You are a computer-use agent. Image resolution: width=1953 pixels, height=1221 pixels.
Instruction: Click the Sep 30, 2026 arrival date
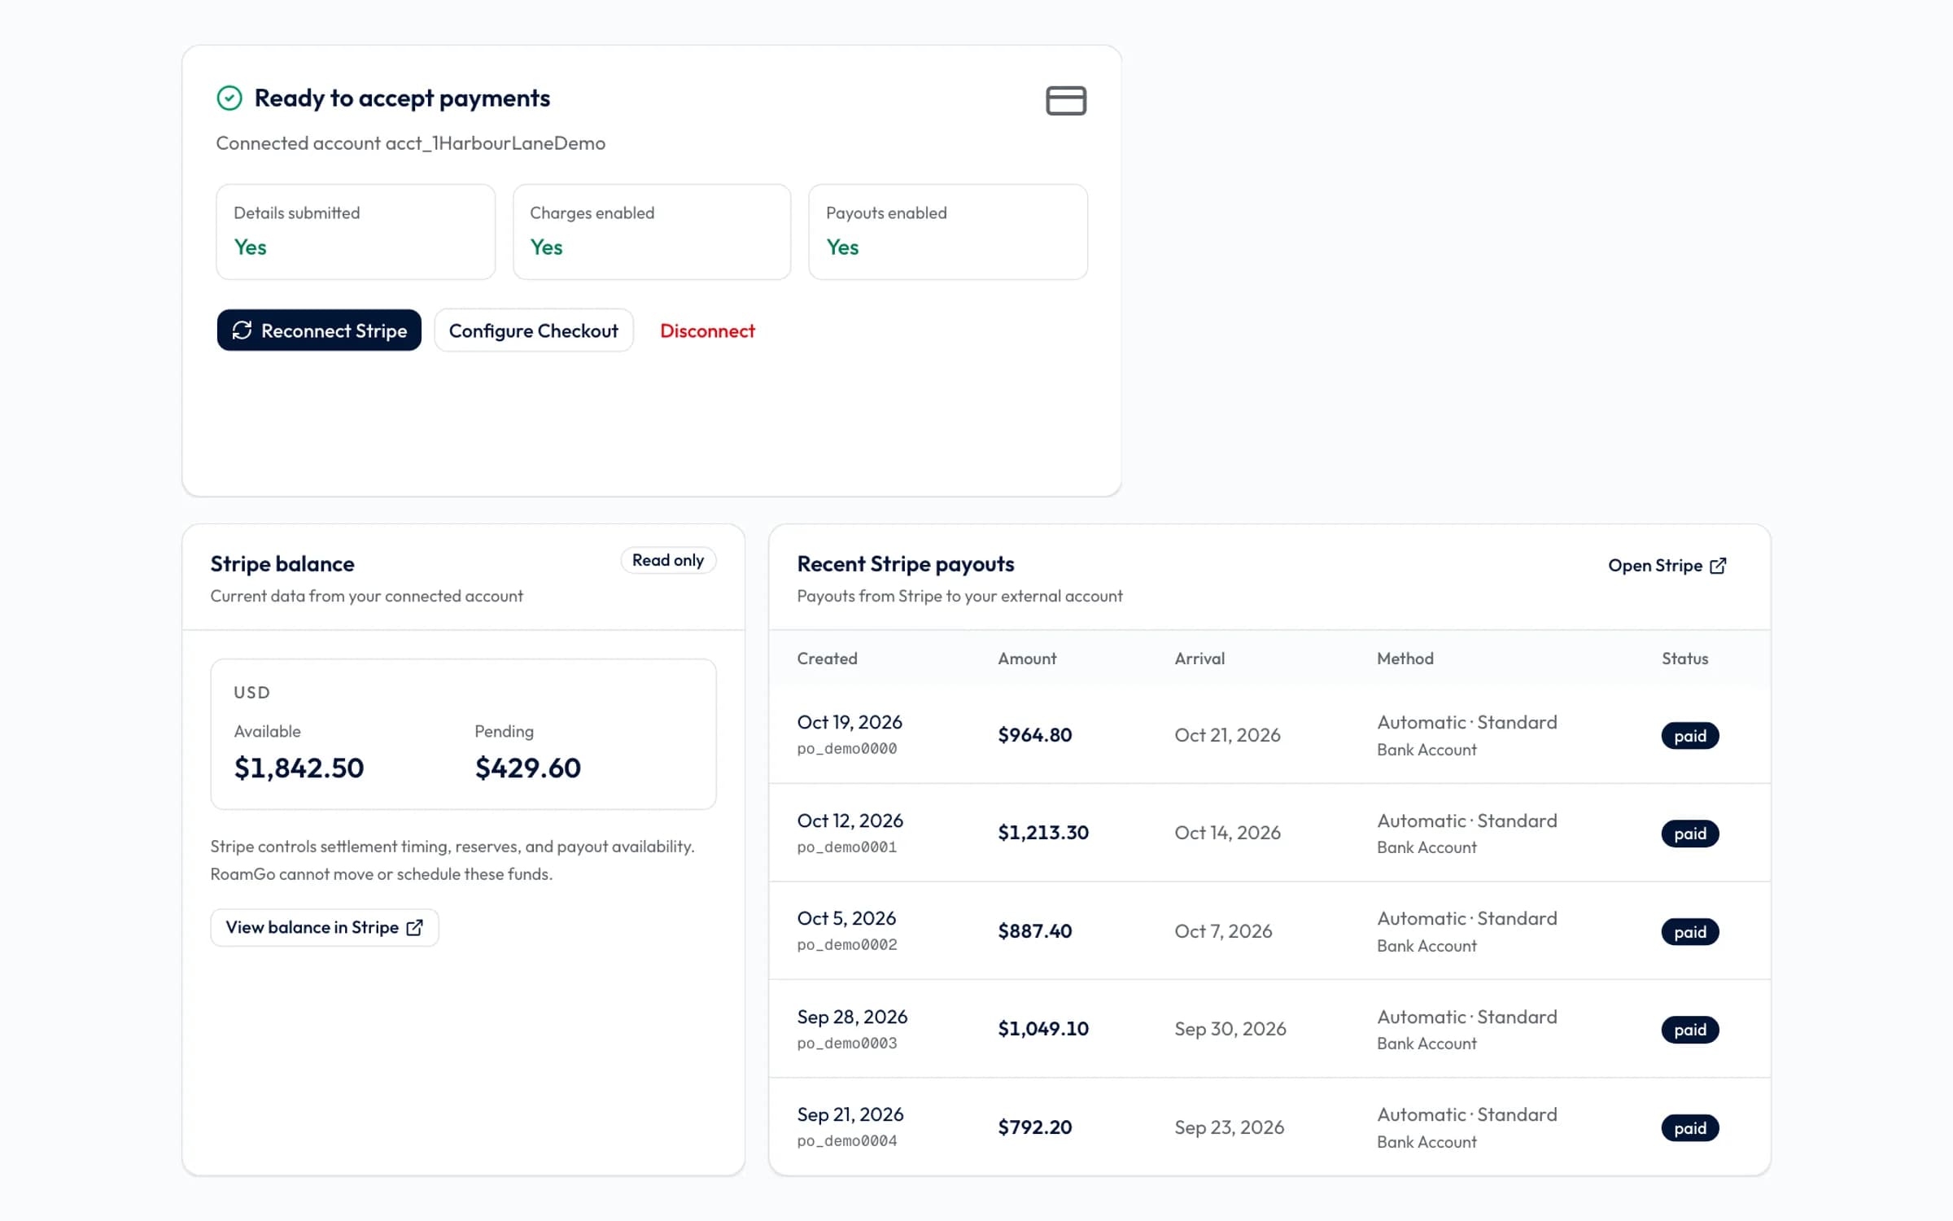click(x=1230, y=1029)
